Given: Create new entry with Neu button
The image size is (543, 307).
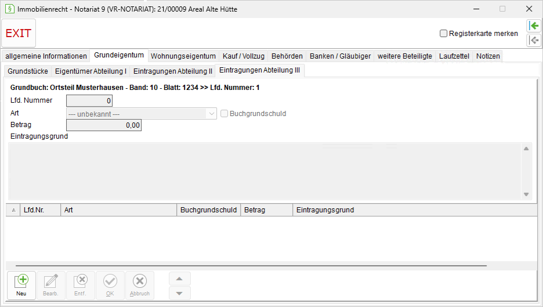Looking at the screenshot, I should click(x=21, y=286).
